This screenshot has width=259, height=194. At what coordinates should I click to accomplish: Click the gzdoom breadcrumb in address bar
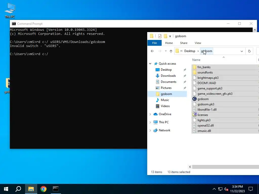tap(206, 51)
